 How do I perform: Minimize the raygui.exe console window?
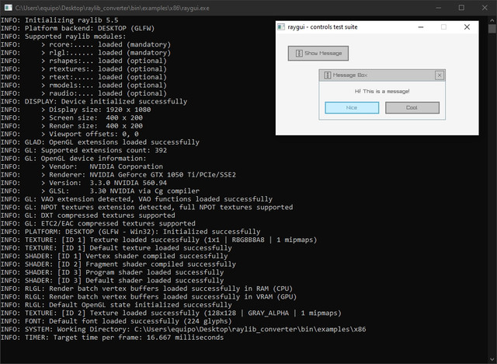pos(438,8)
